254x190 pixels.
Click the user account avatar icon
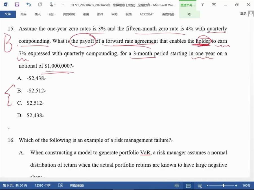click(x=251, y=14)
